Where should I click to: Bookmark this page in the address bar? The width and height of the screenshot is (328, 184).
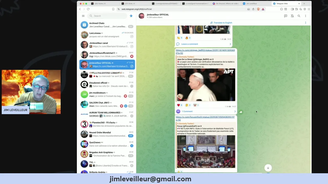coord(113,9)
